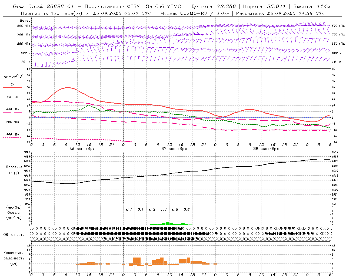346x277 pixels.
Task: Click the 0.6 precipitation amount value
Action: 187,209
